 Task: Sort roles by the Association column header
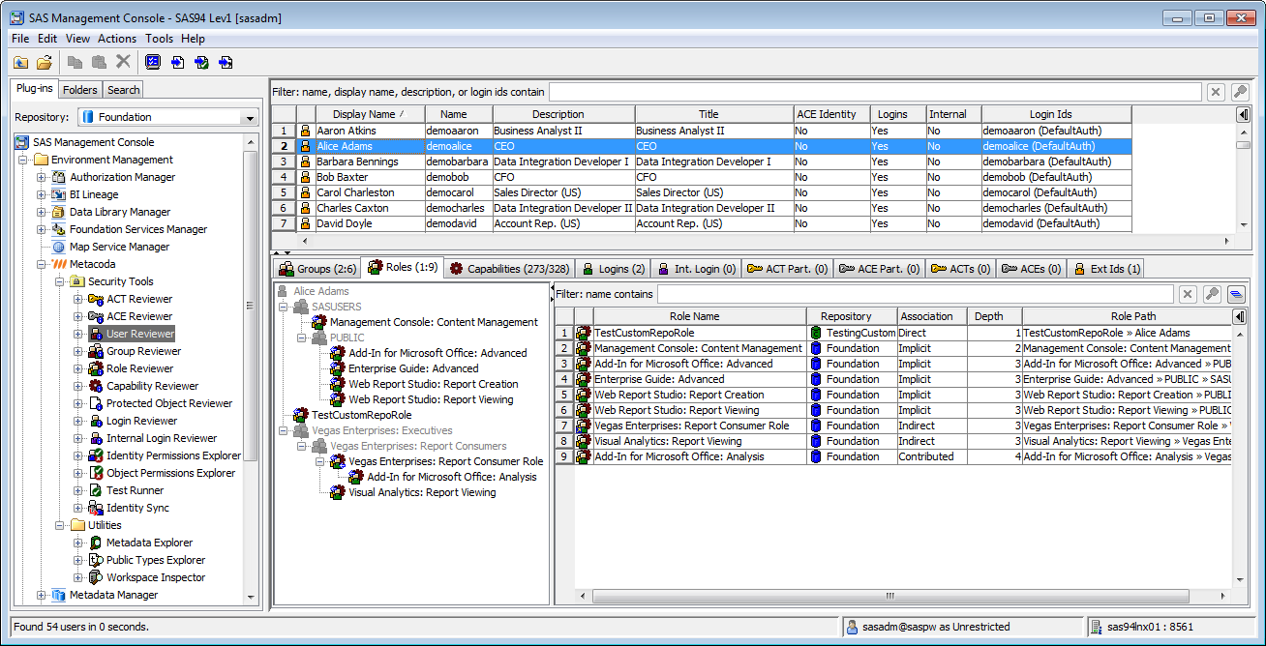[932, 316]
